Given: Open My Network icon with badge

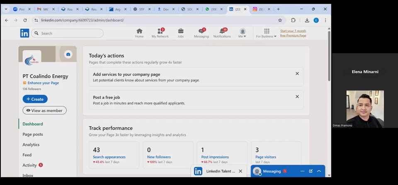Looking at the screenshot, I should point(160,33).
